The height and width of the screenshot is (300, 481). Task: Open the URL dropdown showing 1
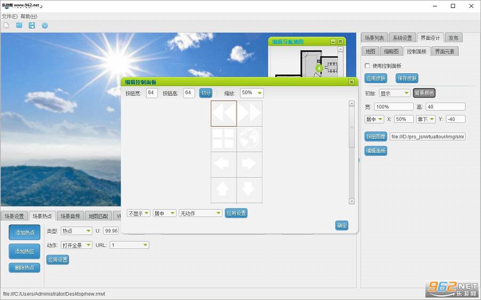click(x=130, y=245)
